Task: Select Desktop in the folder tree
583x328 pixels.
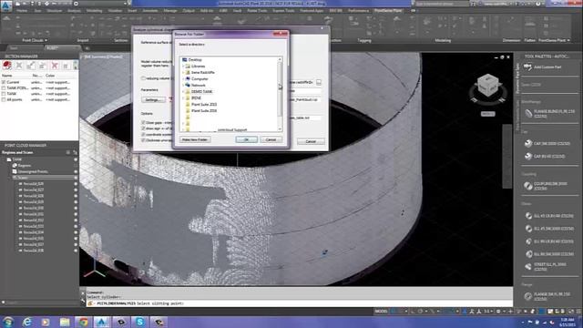Action: [x=195, y=60]
